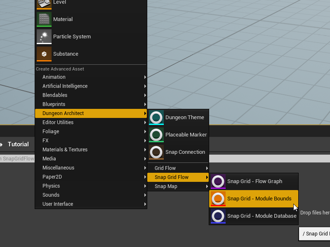330x247 pixels.
Task: Choose Particle System from the asset list
Action: [x=91, y=37]
